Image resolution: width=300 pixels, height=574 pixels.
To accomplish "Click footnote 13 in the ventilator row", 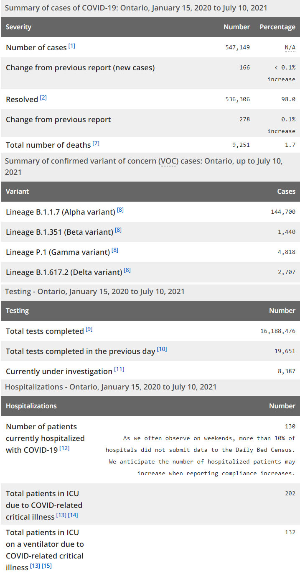I will [35, 566].
